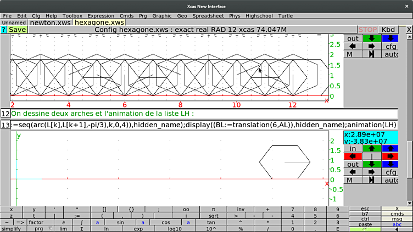Expand the prg dropdown on the keyboard
Viewport: 413px width, 232px height.
(x=42, y=228)
